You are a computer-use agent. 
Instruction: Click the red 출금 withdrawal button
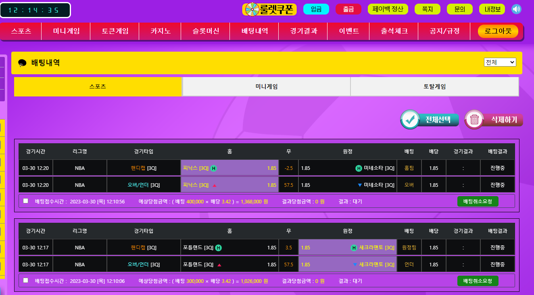(x=348, y=9)
